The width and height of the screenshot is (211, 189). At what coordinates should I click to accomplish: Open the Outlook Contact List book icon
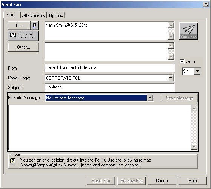[13, 35]
